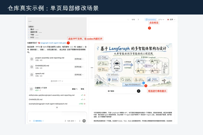Screen dimensions: 203x135
Task: Open the 打开方式 dropdown for CHANGELOG.md
Action: point(79,67)
